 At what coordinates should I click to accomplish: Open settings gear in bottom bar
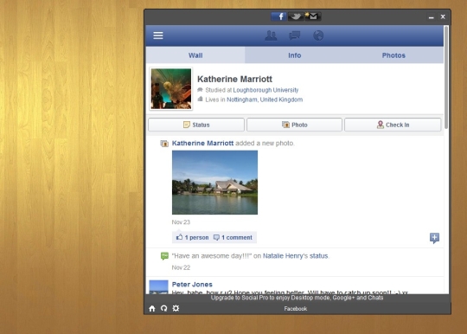tap(176, 308)
